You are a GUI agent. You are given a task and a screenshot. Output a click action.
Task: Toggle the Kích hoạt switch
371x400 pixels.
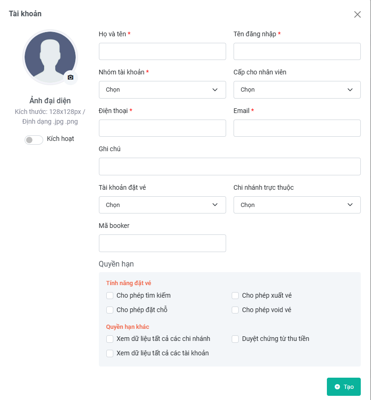pos(34,140)
